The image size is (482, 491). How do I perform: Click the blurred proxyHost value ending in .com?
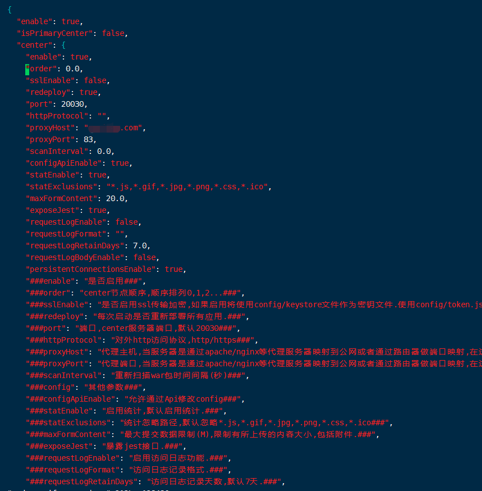pyautogui.click(x=119, y=128)
